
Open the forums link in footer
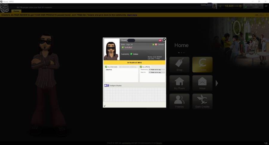[159, 143]
